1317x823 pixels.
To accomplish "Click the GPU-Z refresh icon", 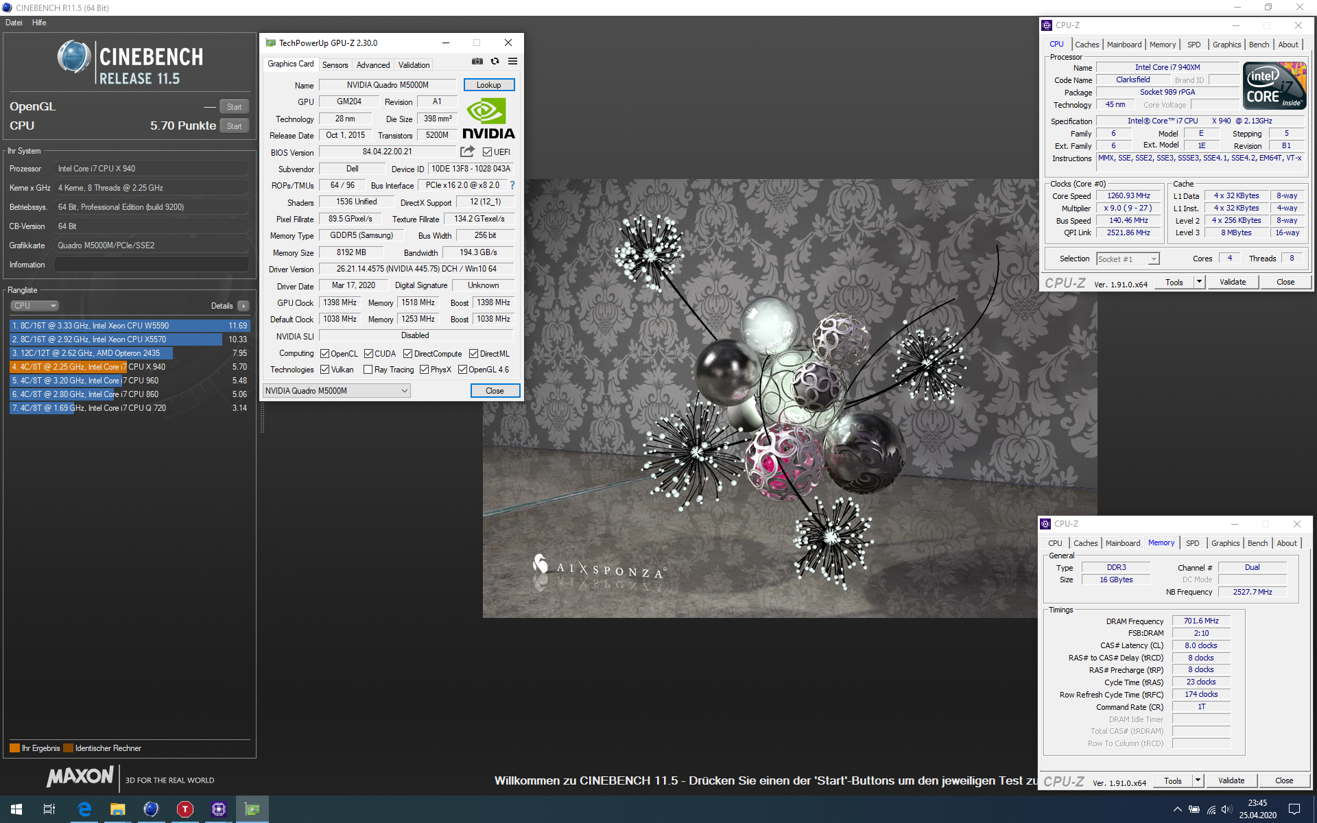I will (495, 61).
